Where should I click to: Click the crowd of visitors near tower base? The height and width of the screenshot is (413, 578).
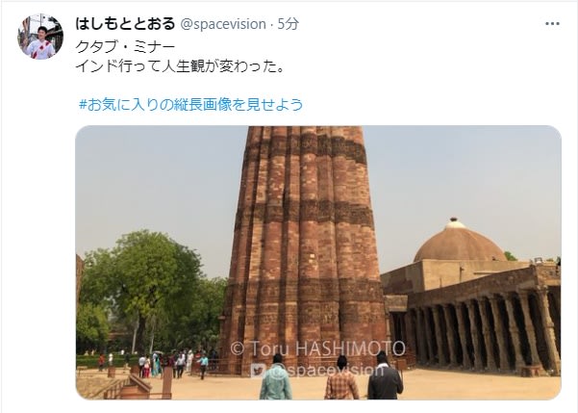coord(159,364)
